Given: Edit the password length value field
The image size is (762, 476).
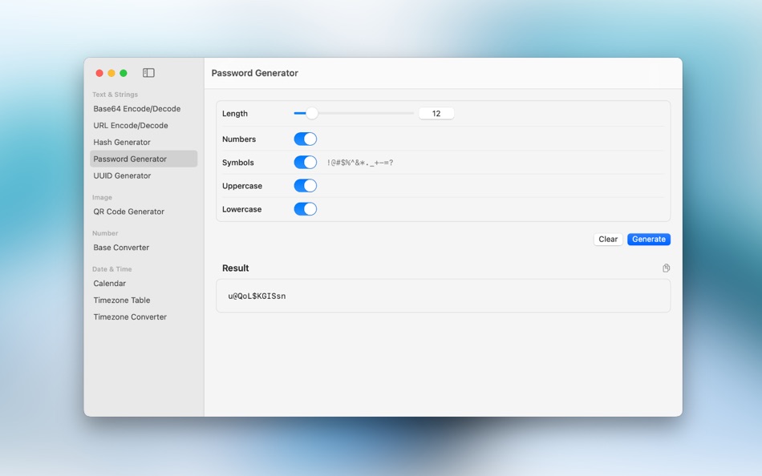Looking at the screenshot, I should (x=436, y=113).
